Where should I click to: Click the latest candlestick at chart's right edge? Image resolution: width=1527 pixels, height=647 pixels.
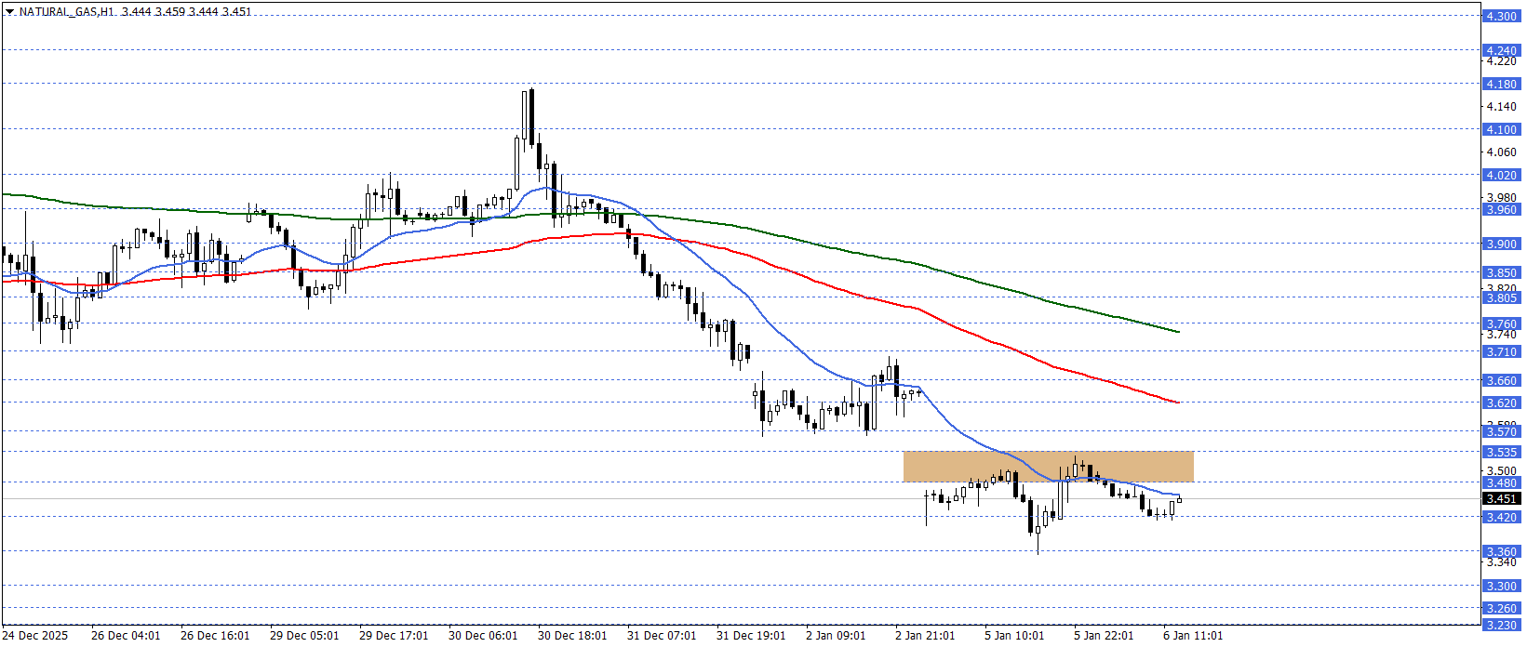(1179, 501)
